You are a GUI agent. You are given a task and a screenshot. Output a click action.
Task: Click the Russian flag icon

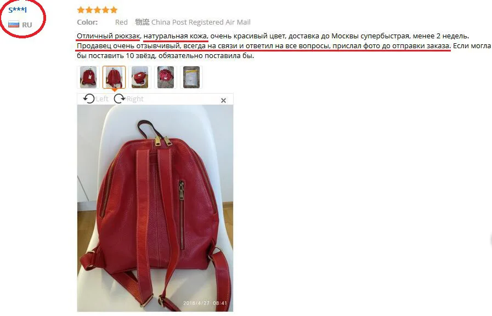coord(14,24)
